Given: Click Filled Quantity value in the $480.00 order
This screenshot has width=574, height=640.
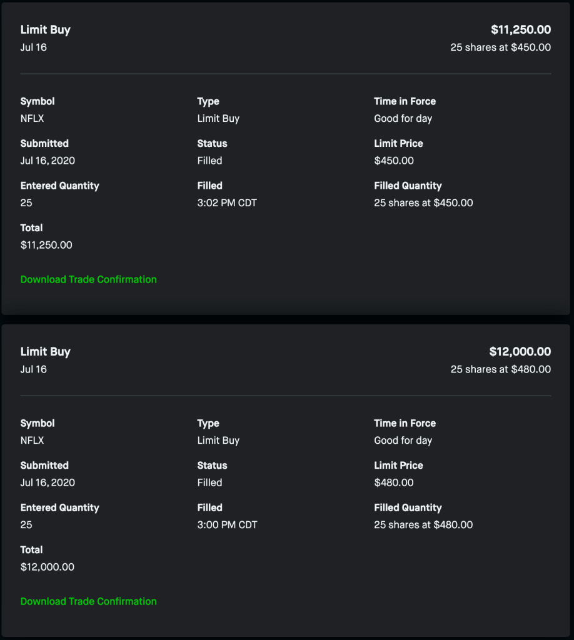Looking at the screenshot, I should [x=423, y=525].
